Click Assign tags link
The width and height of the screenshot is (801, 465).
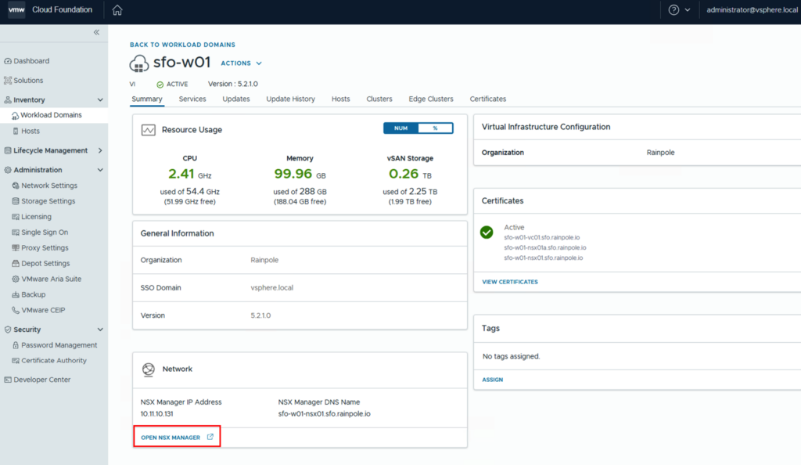pyautogui.click(x=493, y=380)
